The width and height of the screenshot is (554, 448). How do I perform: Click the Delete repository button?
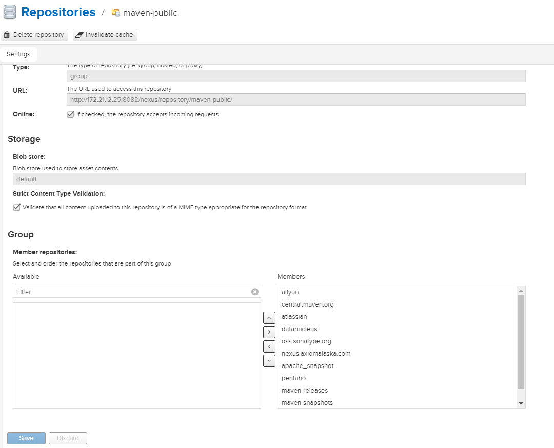(34, 35)
